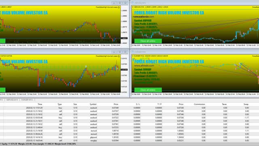The image size is (259, 146).
Task: Click the open price 0.67255 cell
Action: click(115, 127)
